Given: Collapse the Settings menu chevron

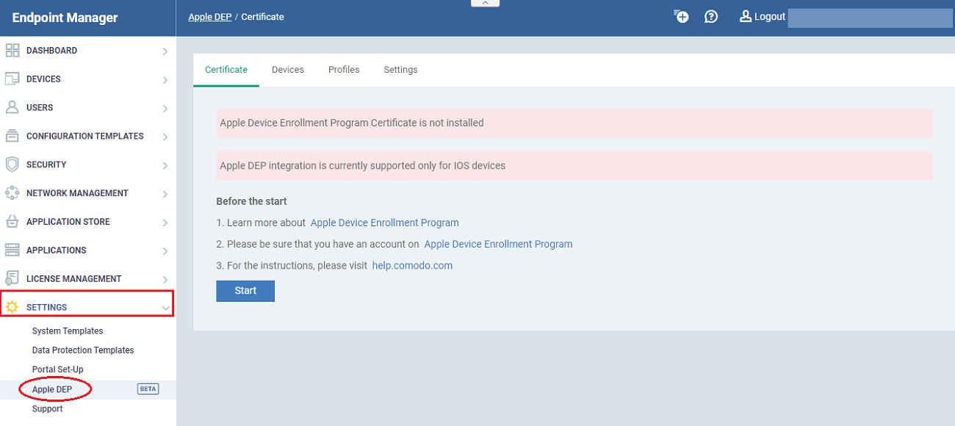Looking at the screenshot, I should [165, 308].
